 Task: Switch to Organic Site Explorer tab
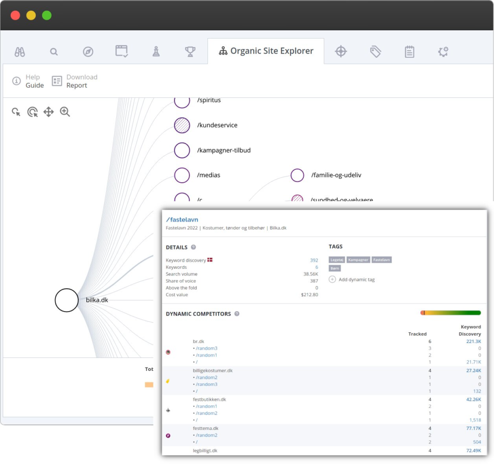266,51
